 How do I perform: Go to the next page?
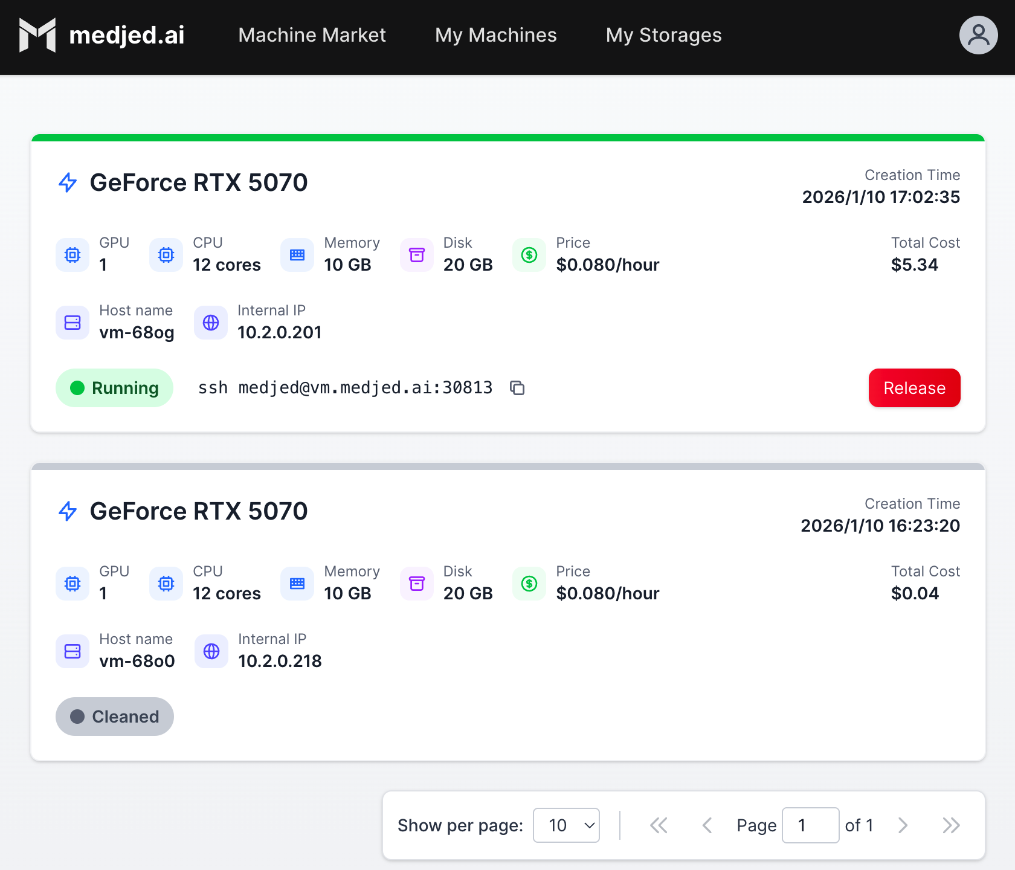[903, 825]
